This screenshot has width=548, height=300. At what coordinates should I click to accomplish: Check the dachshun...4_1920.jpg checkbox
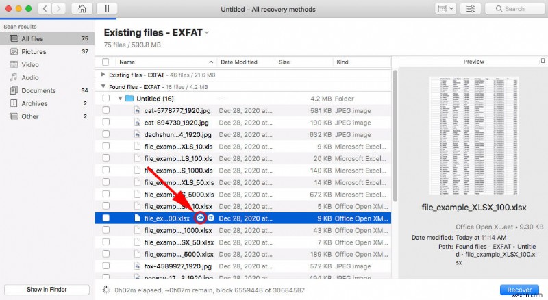tap(106, 134)
